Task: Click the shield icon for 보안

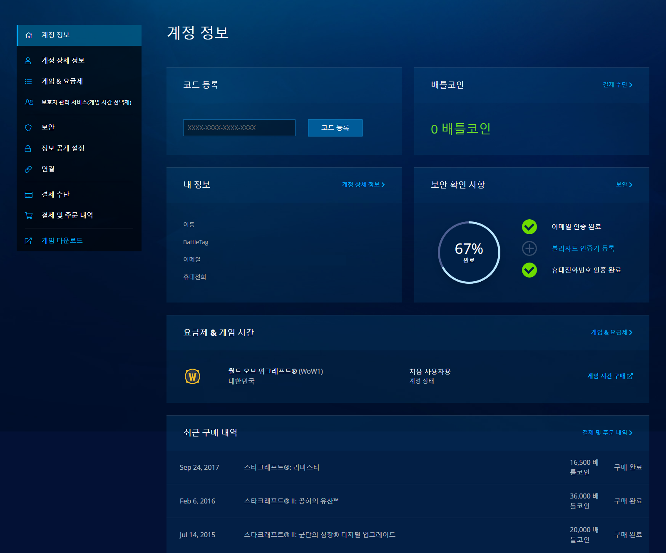Action: 28,128
